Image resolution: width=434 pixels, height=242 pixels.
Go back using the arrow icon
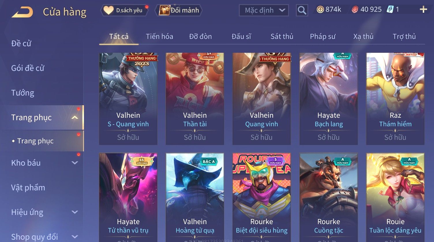22,12
